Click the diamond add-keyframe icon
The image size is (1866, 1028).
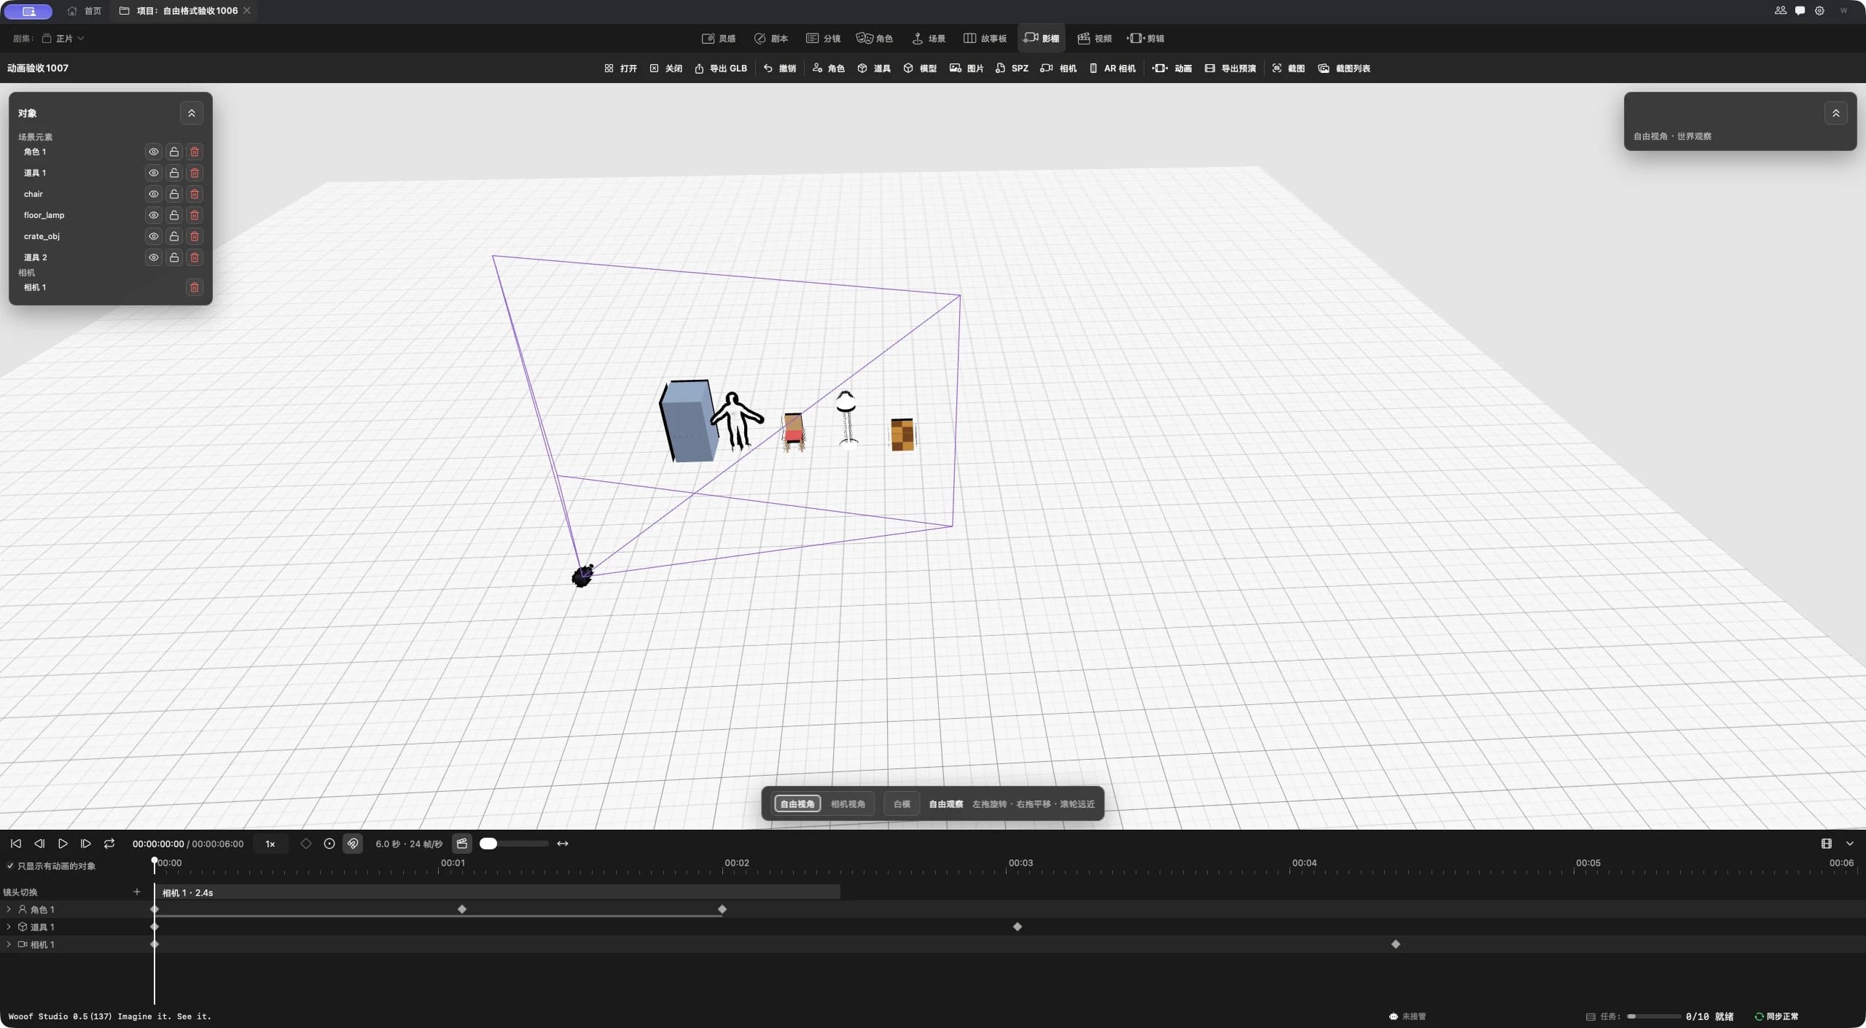306,844
